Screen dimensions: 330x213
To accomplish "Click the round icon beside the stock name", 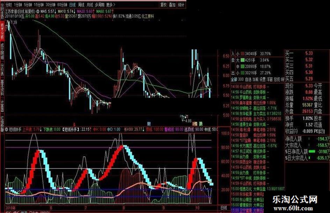I will [38, 11].
